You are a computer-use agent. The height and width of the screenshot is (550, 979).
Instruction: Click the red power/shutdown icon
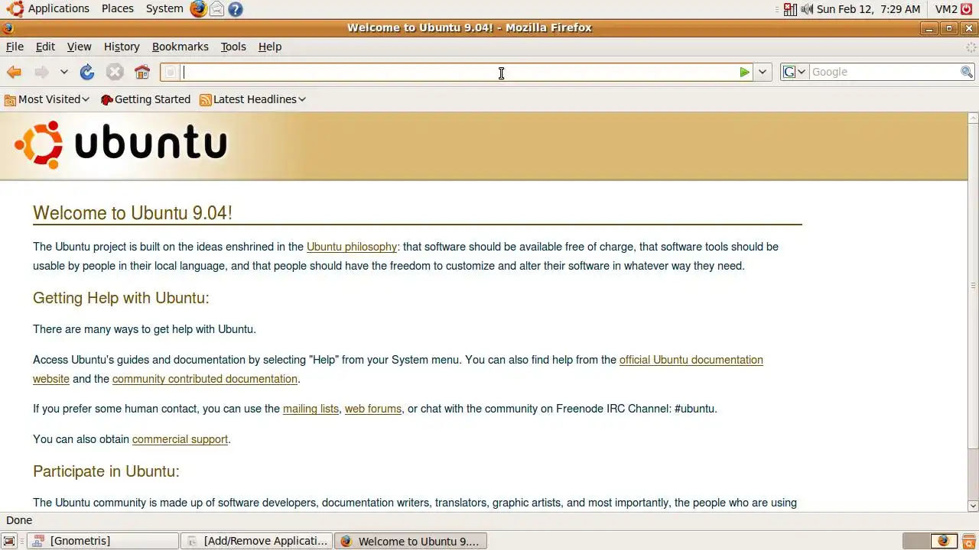pyautogui.click(x=967, y=9)
